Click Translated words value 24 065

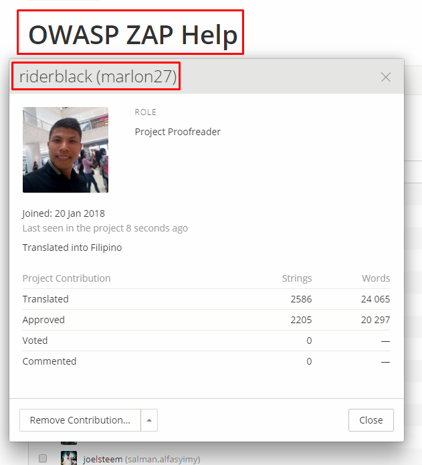pos(375,299)
